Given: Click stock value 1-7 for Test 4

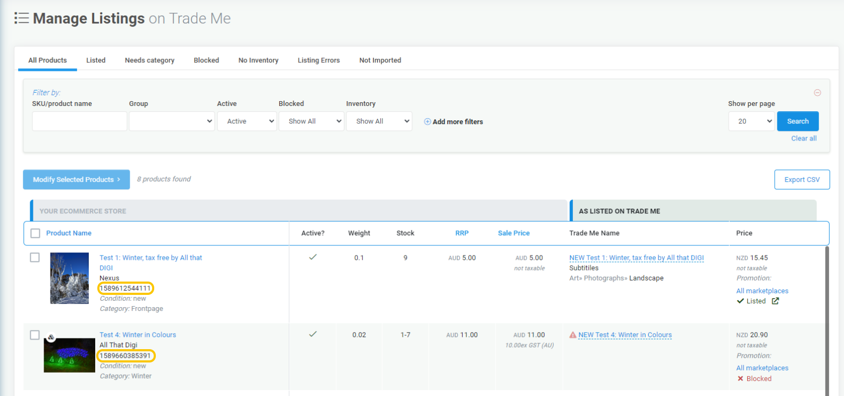Looking at the screenshot, I should 405,335.
